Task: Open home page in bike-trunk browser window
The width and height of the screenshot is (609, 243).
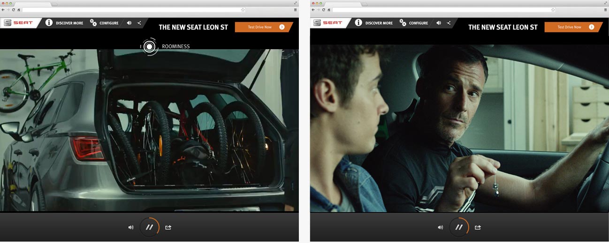Action: point(18,9)
